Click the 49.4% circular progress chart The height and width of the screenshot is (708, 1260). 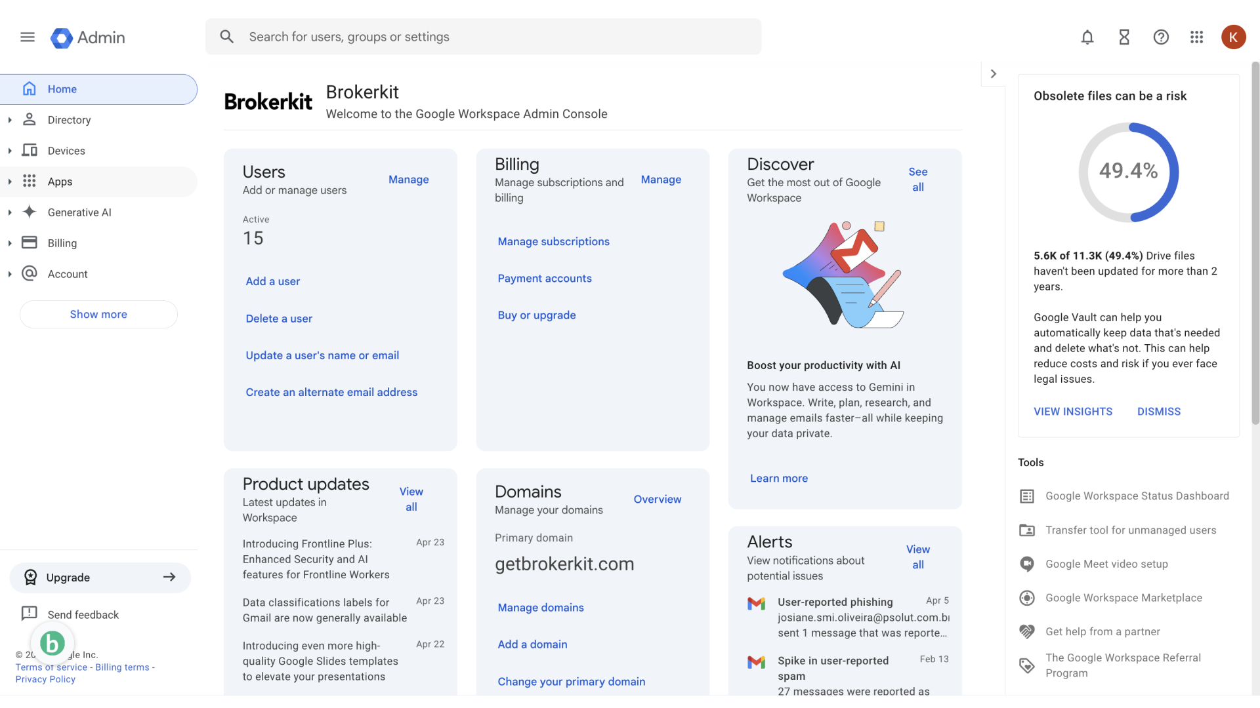pos(1128,172)
